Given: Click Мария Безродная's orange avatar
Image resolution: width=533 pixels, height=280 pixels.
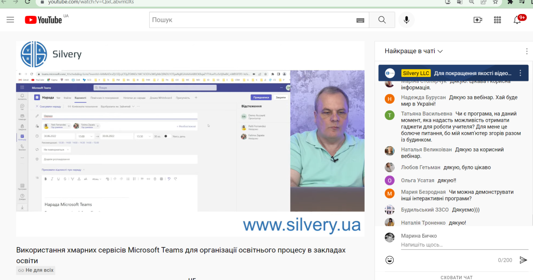Looking at the screenshot, I should coord(389,194).
